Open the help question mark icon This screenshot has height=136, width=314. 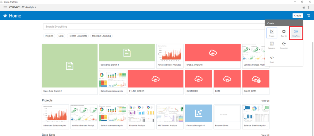tap(308, 8)
